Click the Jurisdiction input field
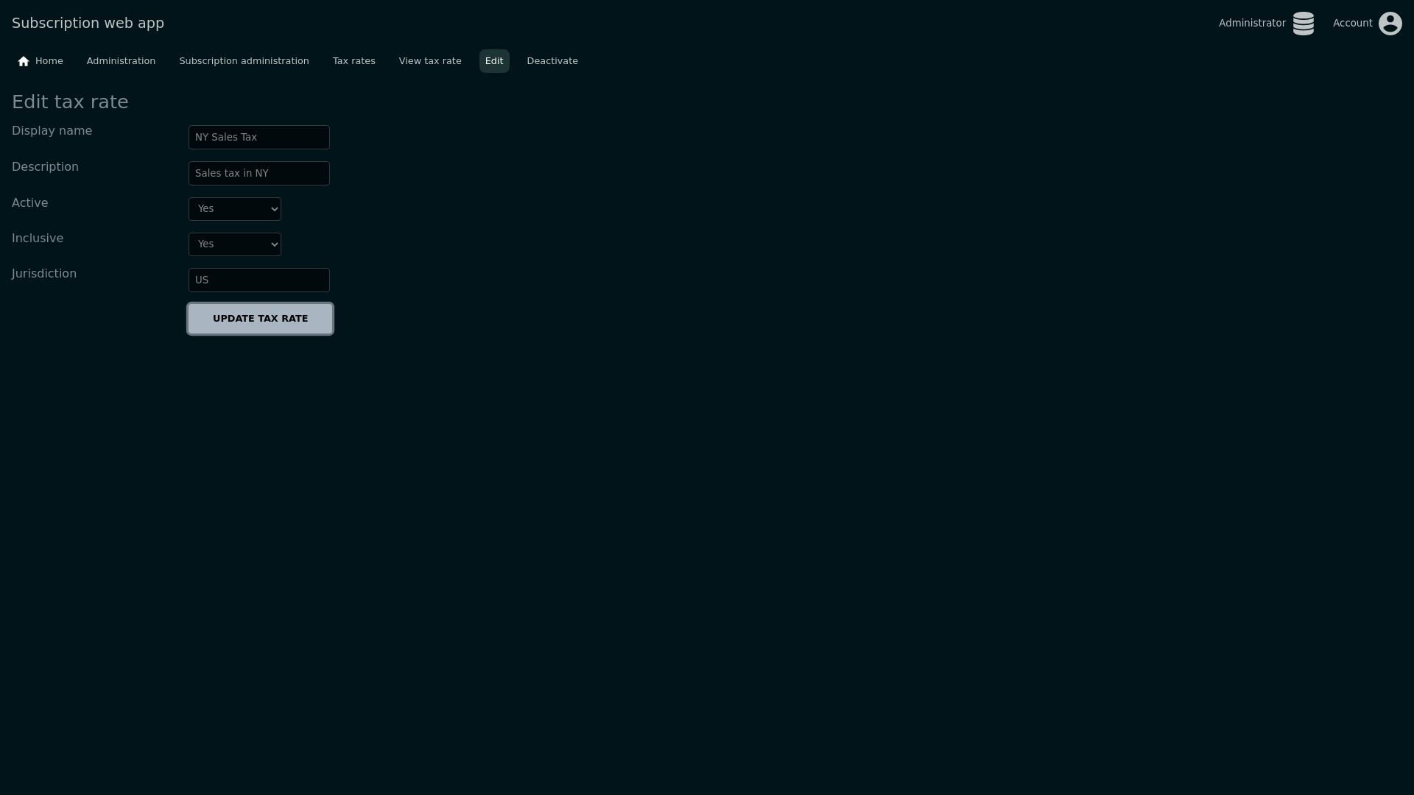Screen dimensions: 1414x795 coord(258,280)
